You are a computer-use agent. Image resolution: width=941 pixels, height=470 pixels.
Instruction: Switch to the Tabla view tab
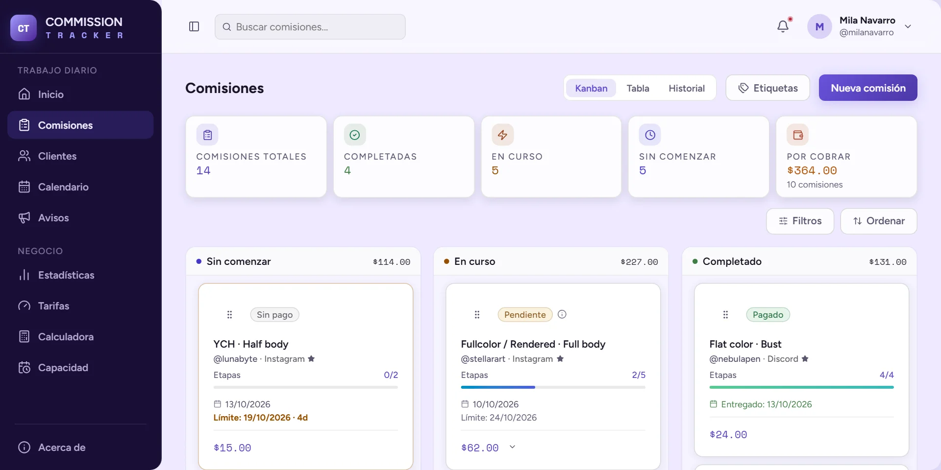click(x=638, y=88)
